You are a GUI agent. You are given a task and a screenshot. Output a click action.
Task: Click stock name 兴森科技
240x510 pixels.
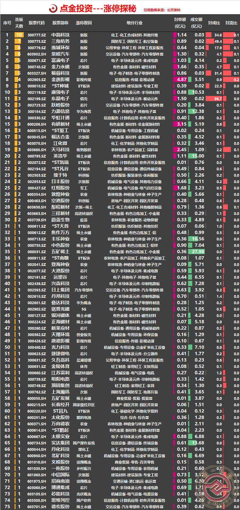click(x=60, y=284)
